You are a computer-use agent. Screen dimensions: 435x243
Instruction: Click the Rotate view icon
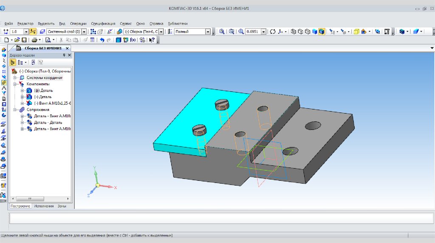click(x=273, y=32)
